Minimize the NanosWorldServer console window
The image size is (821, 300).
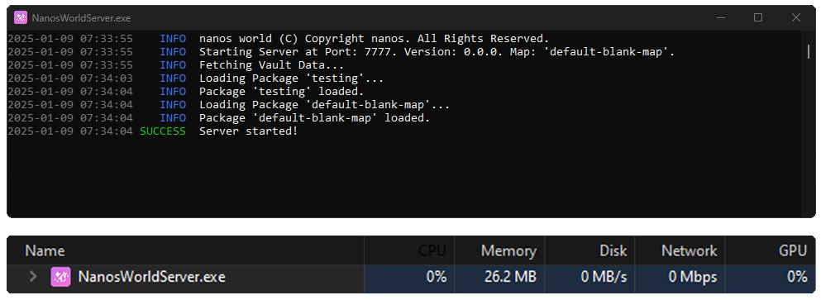tap(721, 17)
